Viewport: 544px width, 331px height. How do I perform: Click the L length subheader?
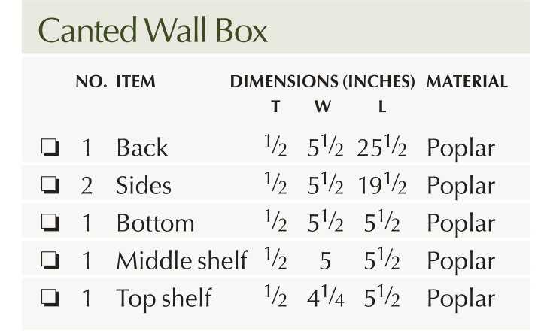coord(382,107)
